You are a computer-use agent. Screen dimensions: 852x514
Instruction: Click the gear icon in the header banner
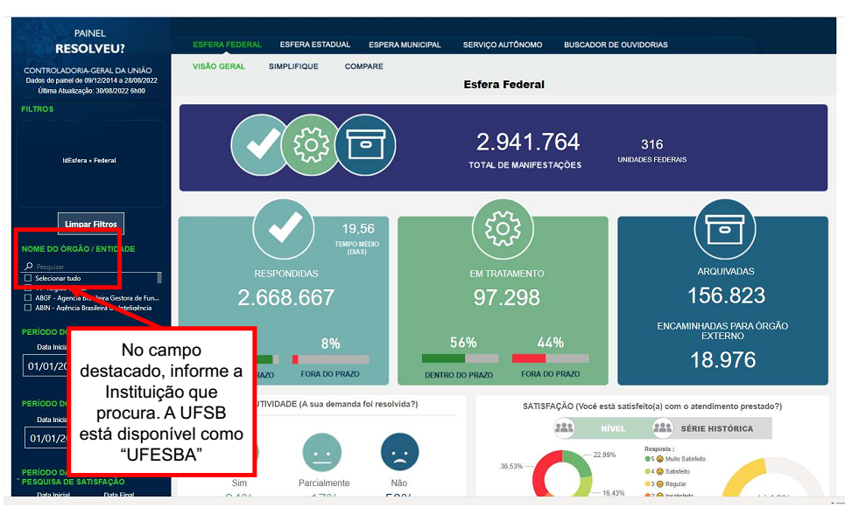click(x=312, y=145)
